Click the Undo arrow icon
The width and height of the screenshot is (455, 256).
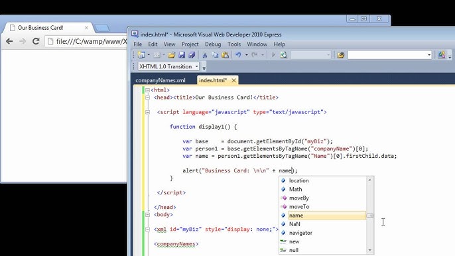[238, 55]
